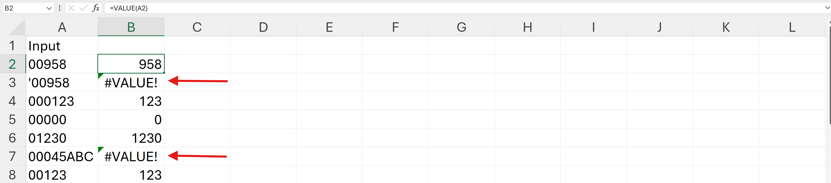This screenshot has width=831, height=183.
Task: Expand the formula bar with right chevron
Action: coord(827,8)
